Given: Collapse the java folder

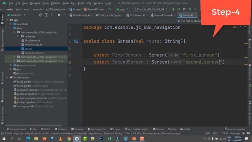Looking at the screenshot, I should [11, 28].
